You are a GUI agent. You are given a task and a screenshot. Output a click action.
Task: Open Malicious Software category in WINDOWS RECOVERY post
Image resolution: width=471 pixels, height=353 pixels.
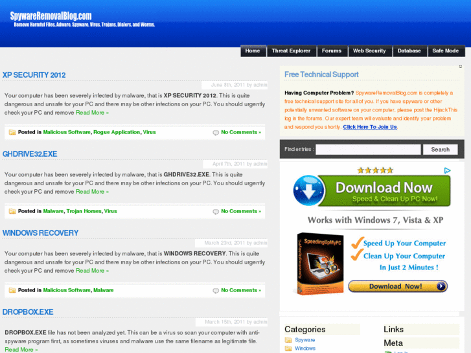(x=67, y=290)
